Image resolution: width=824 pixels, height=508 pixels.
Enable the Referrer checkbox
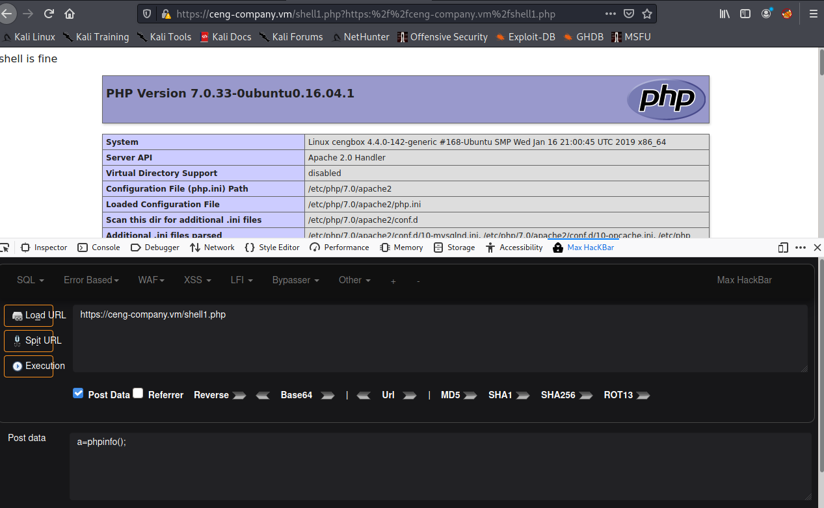138,393
